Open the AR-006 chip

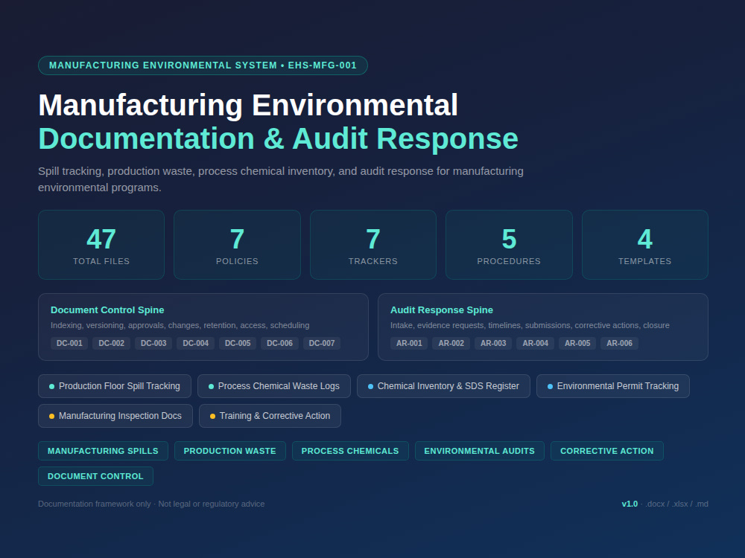[619, 343]
